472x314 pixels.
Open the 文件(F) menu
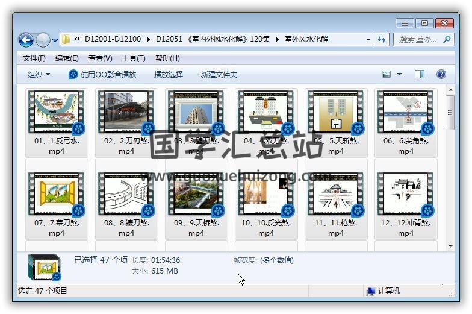34,58
